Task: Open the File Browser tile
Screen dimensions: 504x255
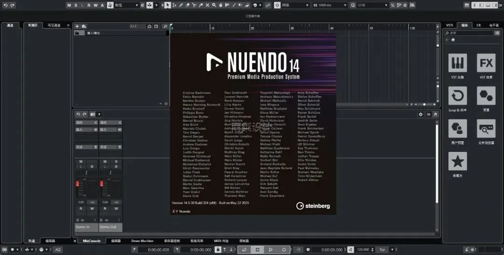Action: (486, 129)
